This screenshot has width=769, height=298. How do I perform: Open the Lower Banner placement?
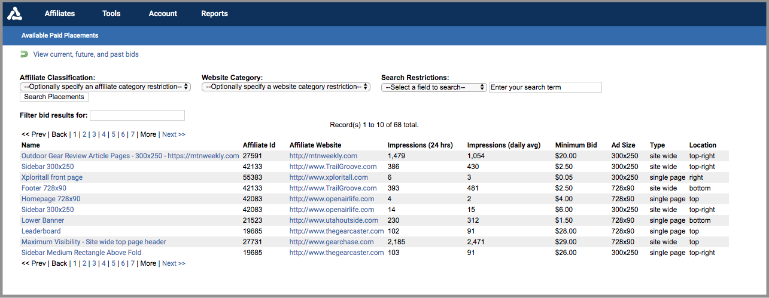click(43, 220)
